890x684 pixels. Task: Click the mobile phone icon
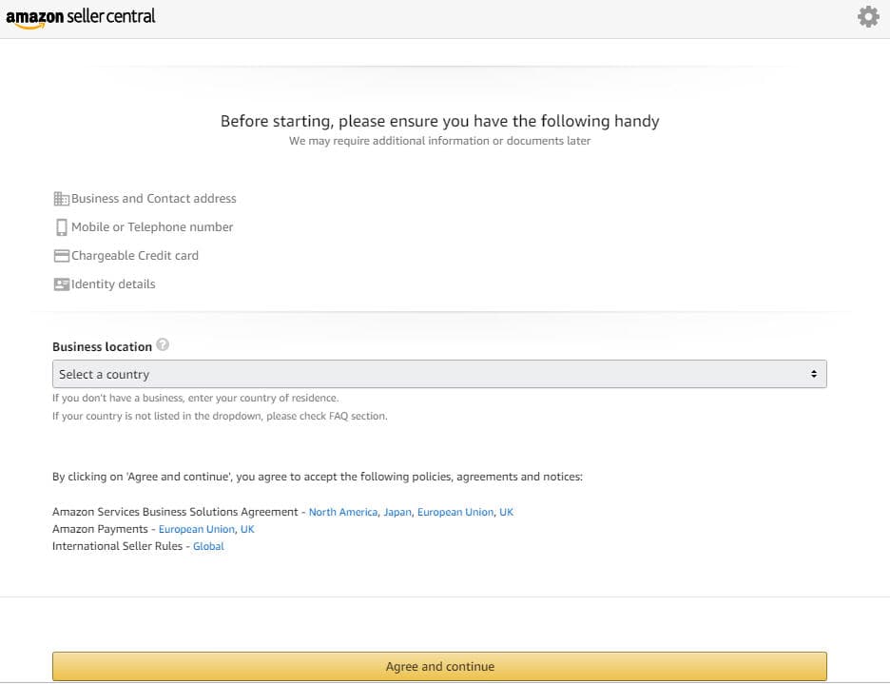61,227
